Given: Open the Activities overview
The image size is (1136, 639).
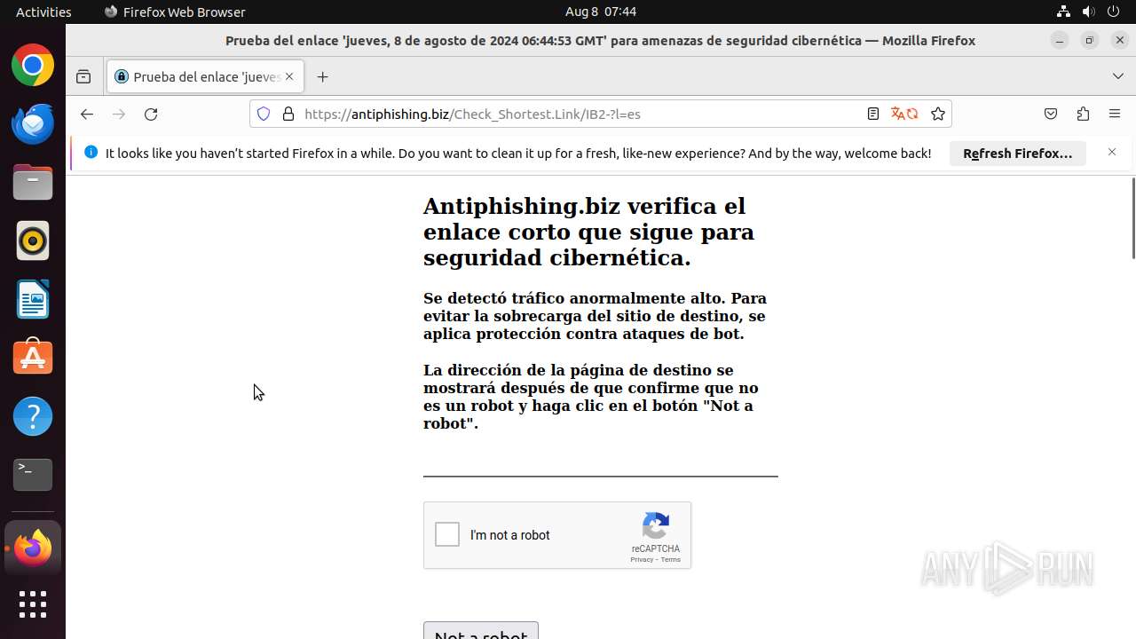Looking at the screenshot, I should pyautogui.click(x=43, y=12).
